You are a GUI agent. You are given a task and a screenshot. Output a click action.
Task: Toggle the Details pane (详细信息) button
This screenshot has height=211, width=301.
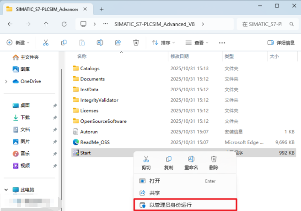[x=281, y=43]
